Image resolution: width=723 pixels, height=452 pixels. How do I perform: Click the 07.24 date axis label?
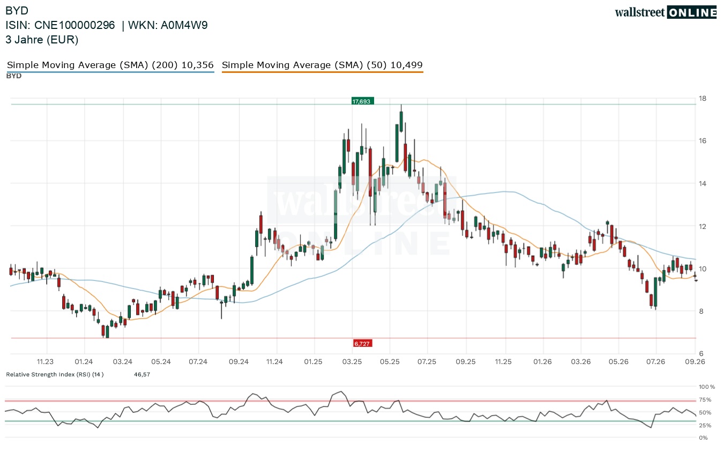coord(198,362)
